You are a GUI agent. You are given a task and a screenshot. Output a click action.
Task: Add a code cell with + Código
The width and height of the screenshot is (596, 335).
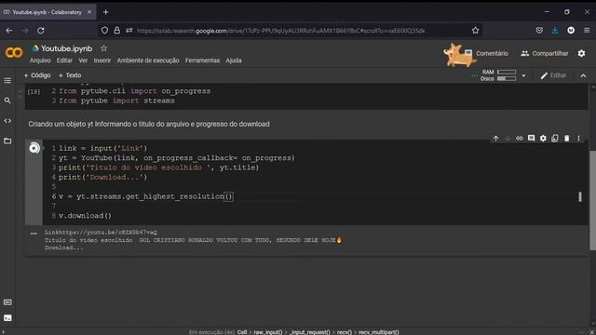tap(37, 75)
